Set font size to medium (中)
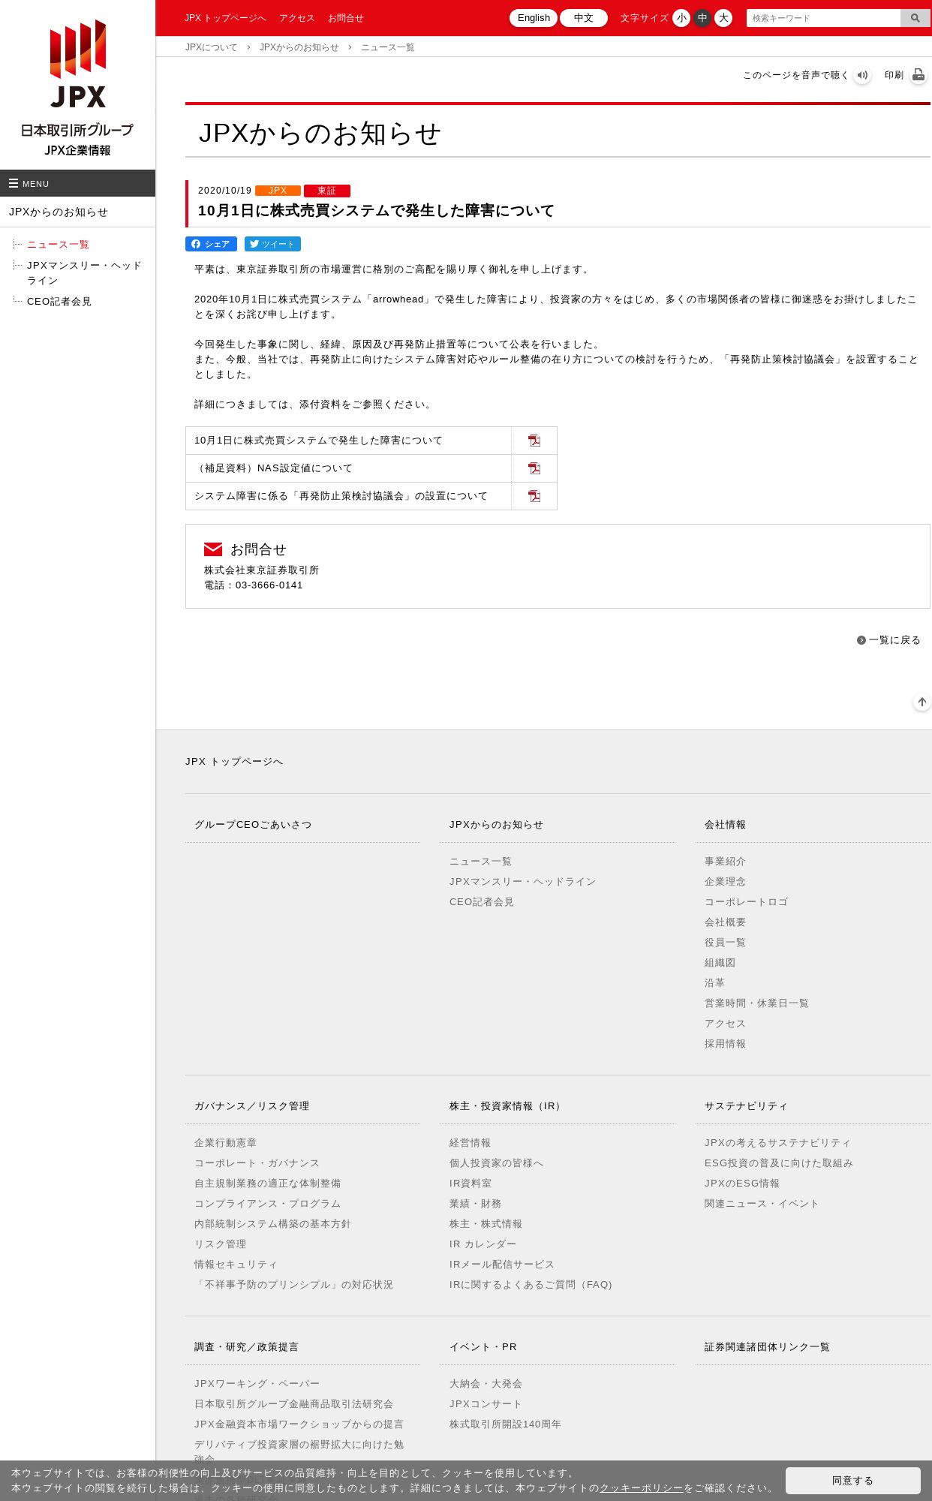 coord(702,18)
